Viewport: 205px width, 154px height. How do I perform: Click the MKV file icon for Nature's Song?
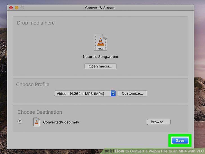[101, 42]
